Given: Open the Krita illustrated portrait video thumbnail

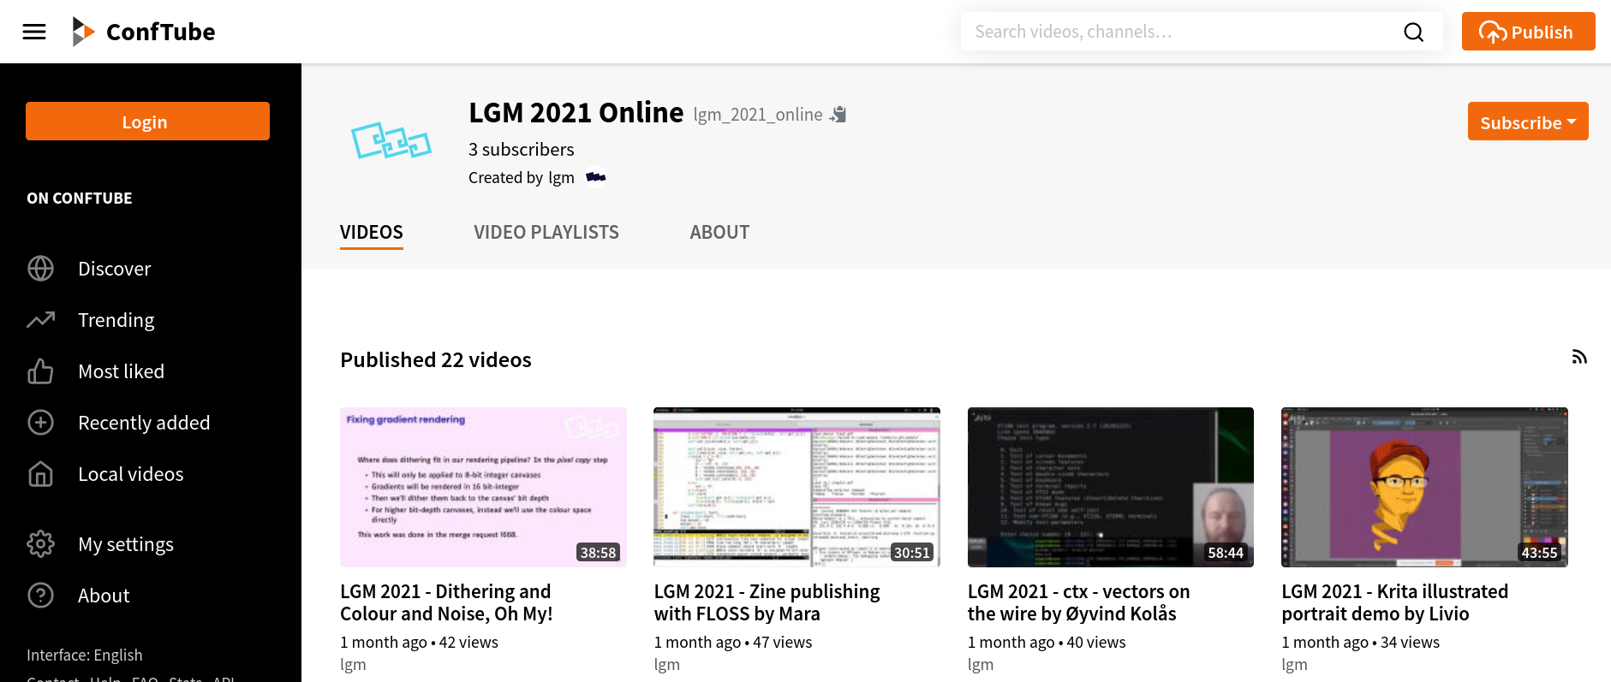Looking at the screenshot, I should 1423,486.
